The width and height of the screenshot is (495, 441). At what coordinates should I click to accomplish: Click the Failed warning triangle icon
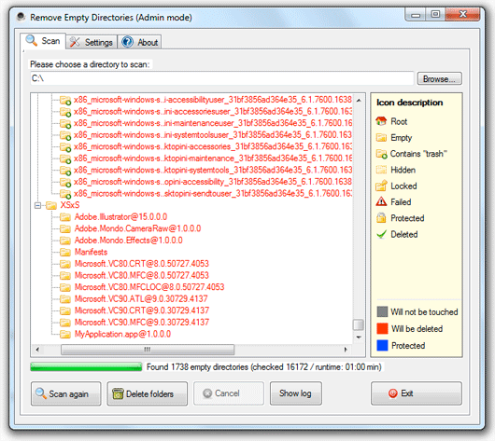[x=381, y=201]
